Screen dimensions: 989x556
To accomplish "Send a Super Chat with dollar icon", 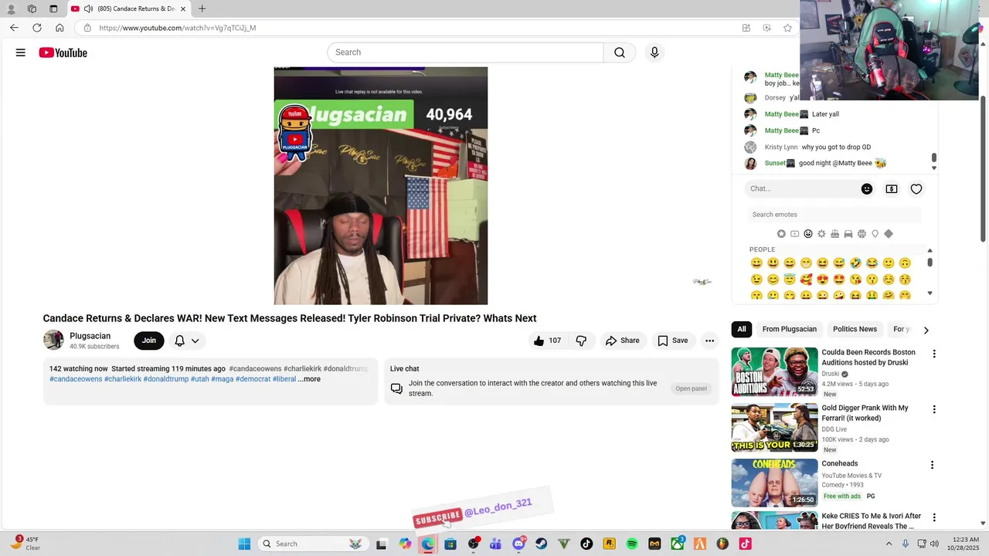I will pyautogui.click(x=892, y=189).
